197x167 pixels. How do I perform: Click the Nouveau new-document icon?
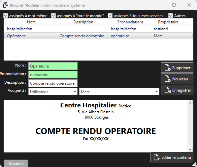(x=168, y=79)
